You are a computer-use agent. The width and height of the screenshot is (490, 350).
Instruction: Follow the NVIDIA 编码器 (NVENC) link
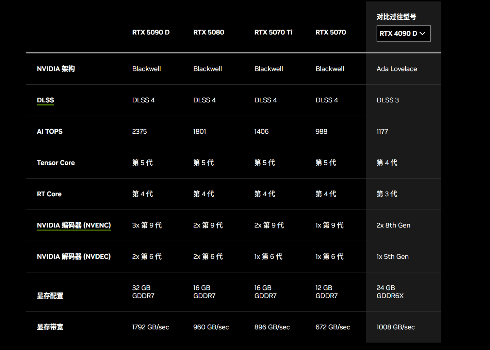[x=74, y=225]
